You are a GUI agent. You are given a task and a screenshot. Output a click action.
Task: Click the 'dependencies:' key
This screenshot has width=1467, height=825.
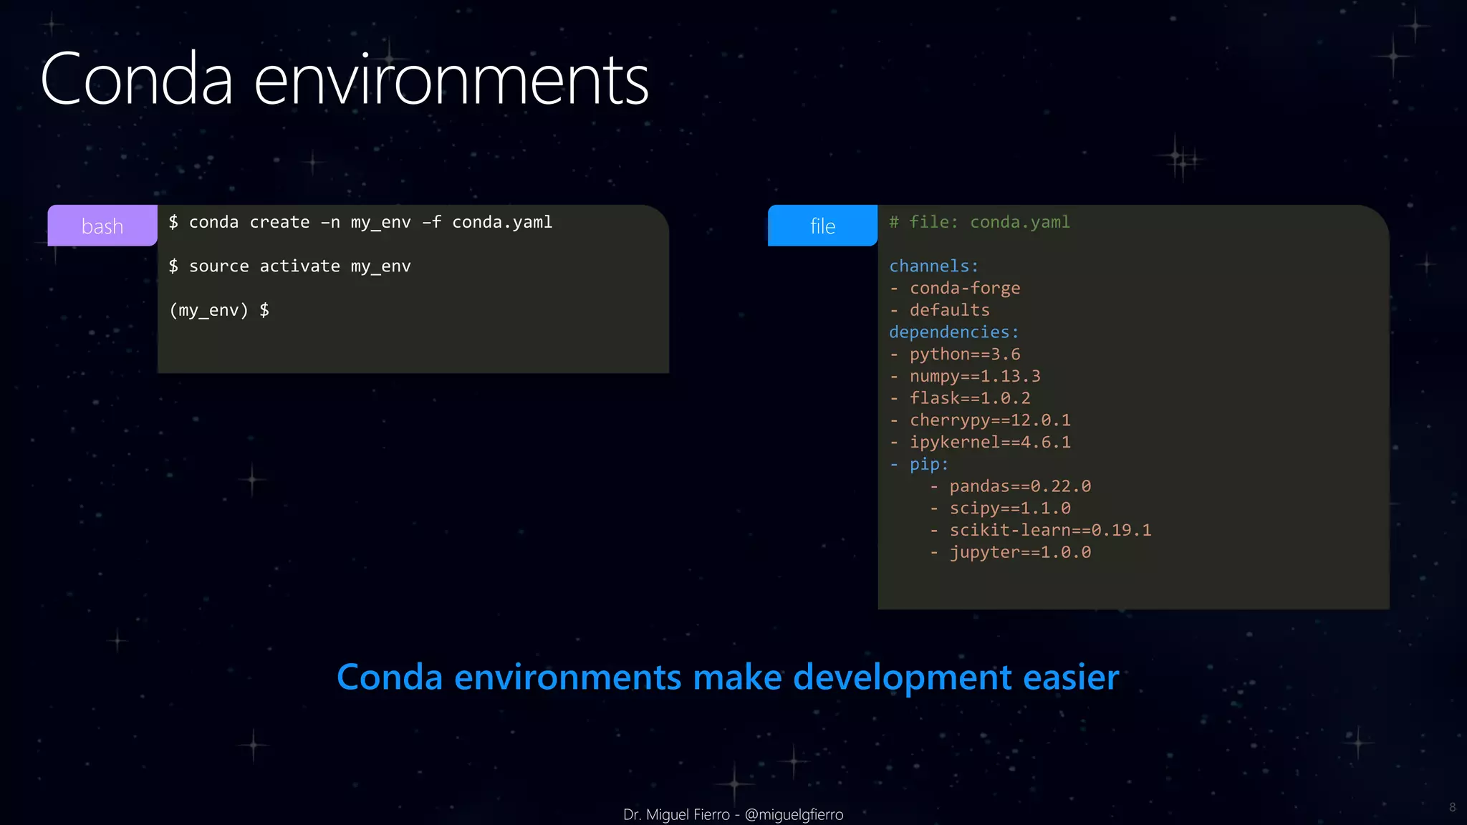coord(954,332)
